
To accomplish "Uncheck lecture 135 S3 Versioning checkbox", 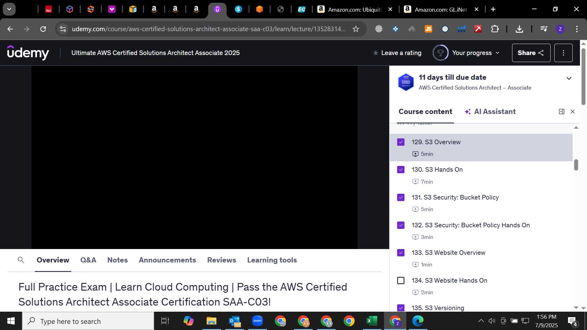I will (401, 308).
